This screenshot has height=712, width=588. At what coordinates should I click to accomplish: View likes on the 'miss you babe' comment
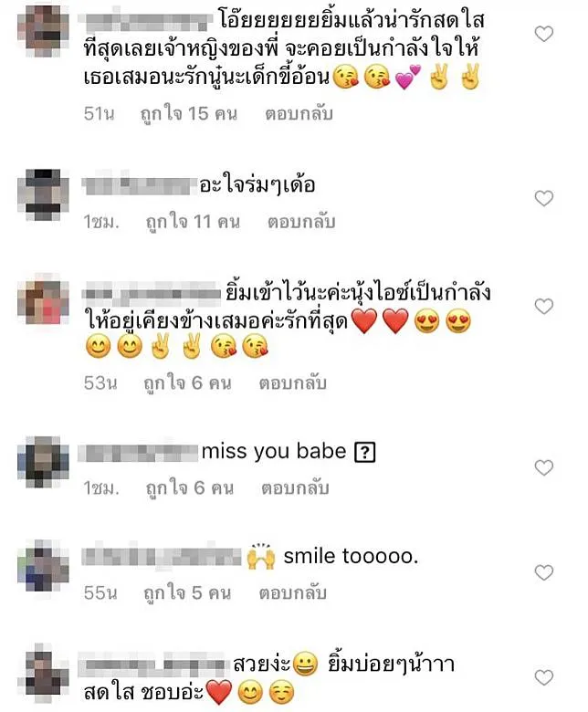pyautogui.click(x=189, y=488)
